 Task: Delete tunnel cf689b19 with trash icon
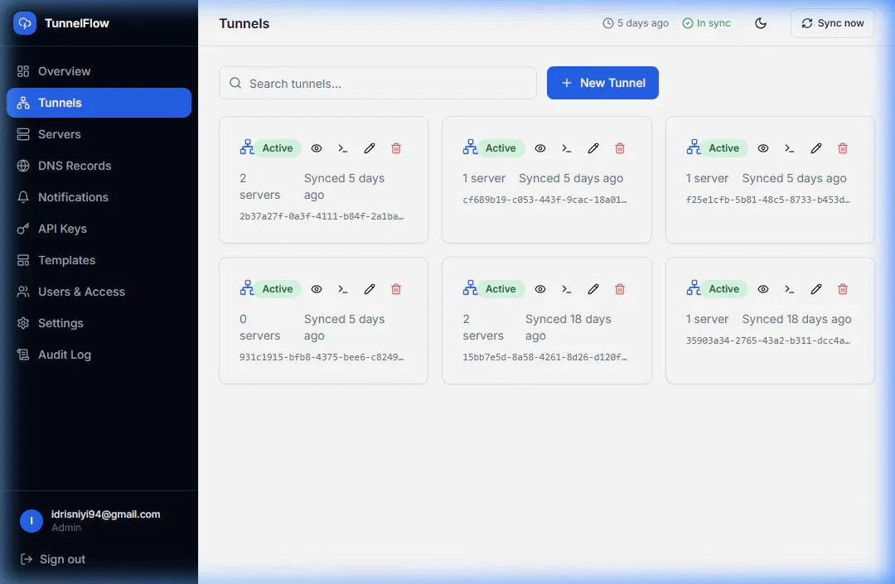[x=620, y=148]
